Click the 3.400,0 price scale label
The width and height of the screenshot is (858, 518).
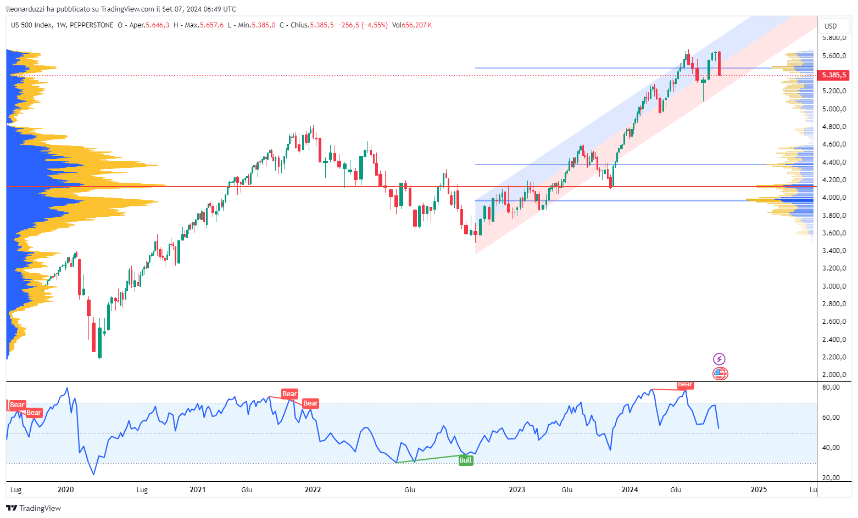tap(833, 251)
